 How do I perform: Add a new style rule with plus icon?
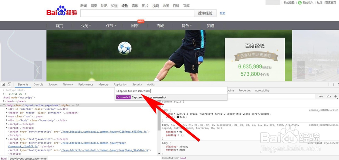(336, 96)
